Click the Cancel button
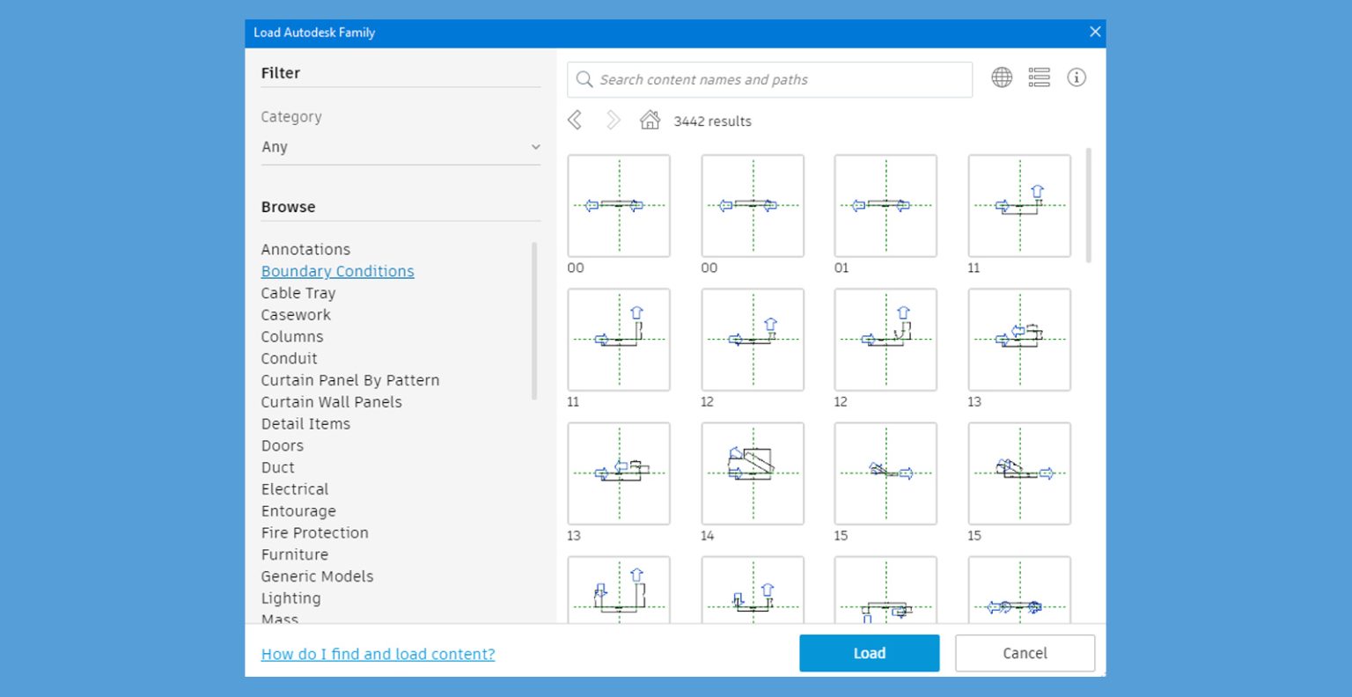 [1025, 653]
